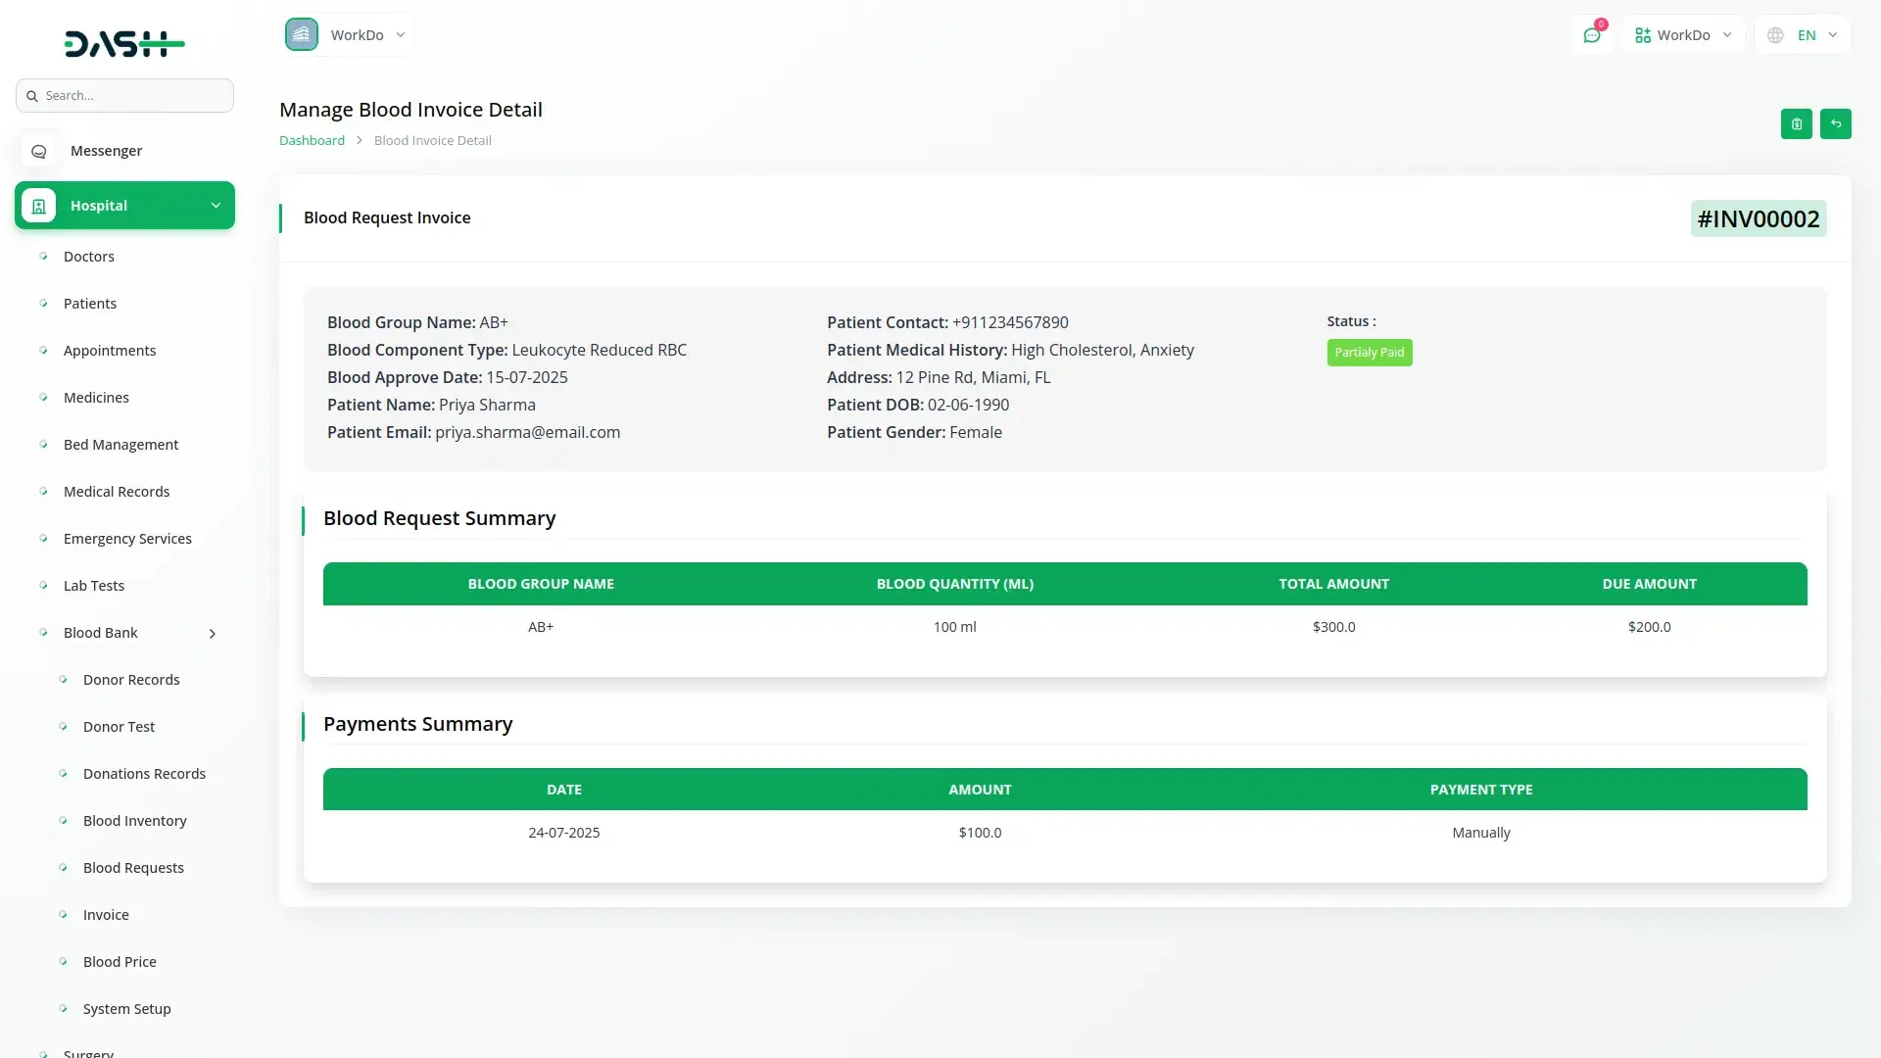
Task: Click the WorkDo workspace avatar icon
Action: [x=302, y=35]
